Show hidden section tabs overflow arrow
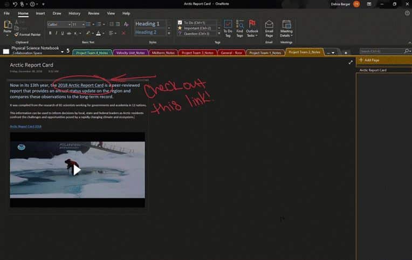The image size is (412, 260). (333, 53)
